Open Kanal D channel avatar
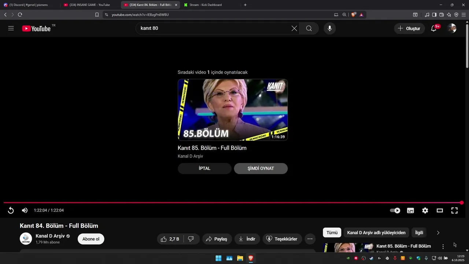Screen dimensions: 469x264 click(x=26, y=239)
